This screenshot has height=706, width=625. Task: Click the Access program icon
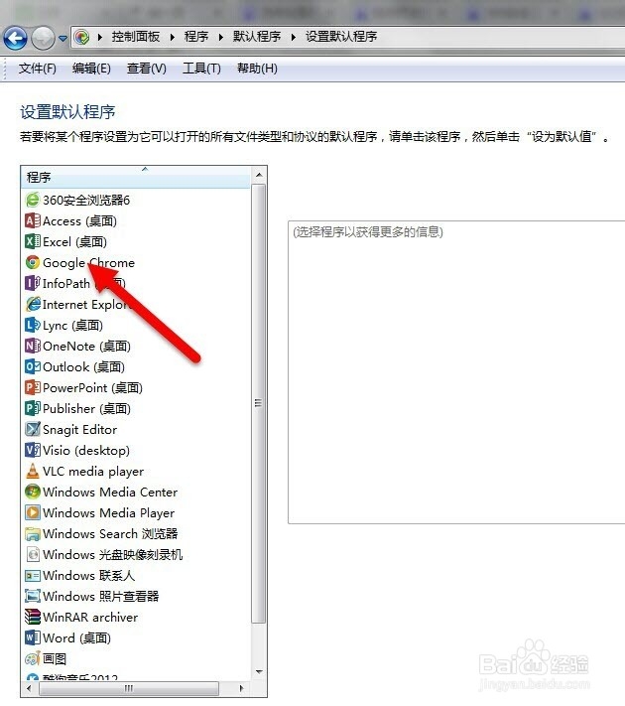pos(33,220)
